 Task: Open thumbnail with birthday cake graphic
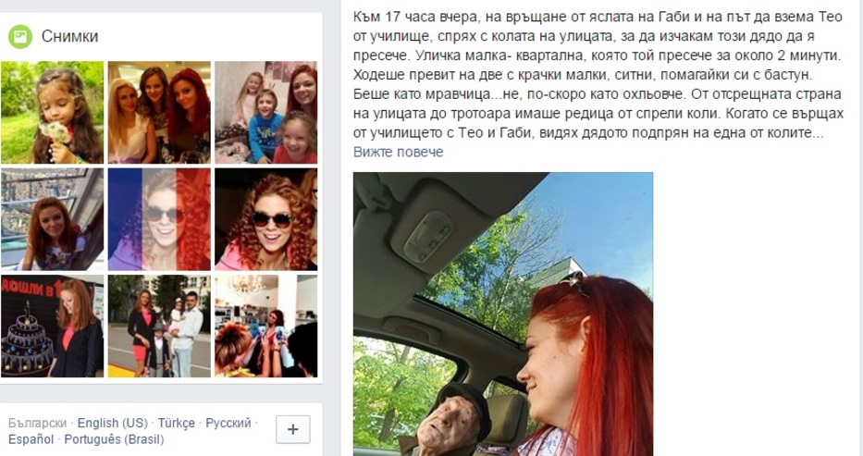[53, 326]
